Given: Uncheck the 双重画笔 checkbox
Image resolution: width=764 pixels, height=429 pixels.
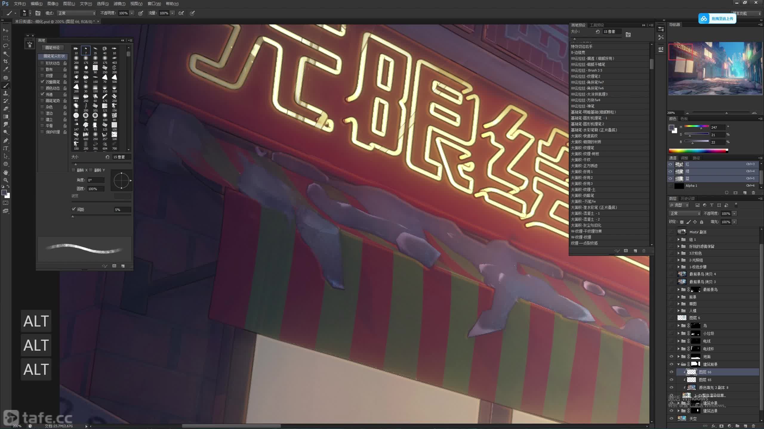Looking at the screenshot, I should (x=42, y=82).
